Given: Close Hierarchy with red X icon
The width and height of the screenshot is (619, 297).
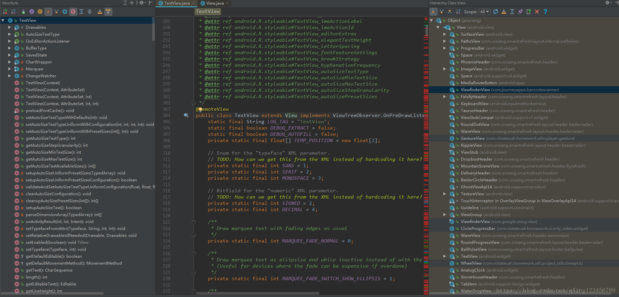Looking at the screenshot, I should tap(537, 12).
